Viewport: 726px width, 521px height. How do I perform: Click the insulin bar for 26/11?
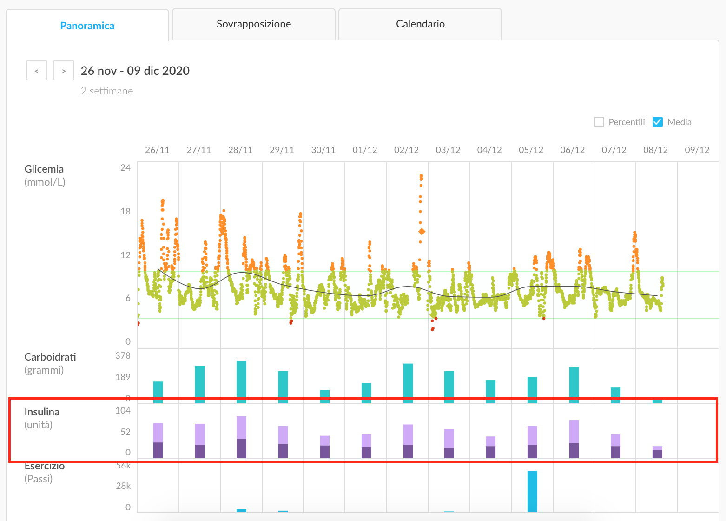[158, 440]
